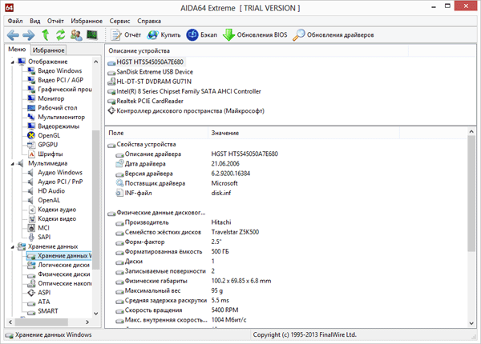The width and height of the screenshot is (481, 344).
Task: Click the Кодеки аудио icon
Action: [31, 210]
